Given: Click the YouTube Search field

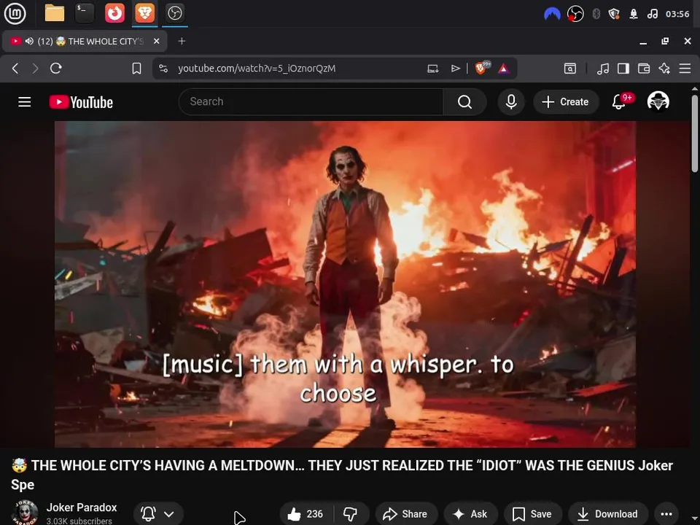Looking at the screenshot, I should pos(311,102).
